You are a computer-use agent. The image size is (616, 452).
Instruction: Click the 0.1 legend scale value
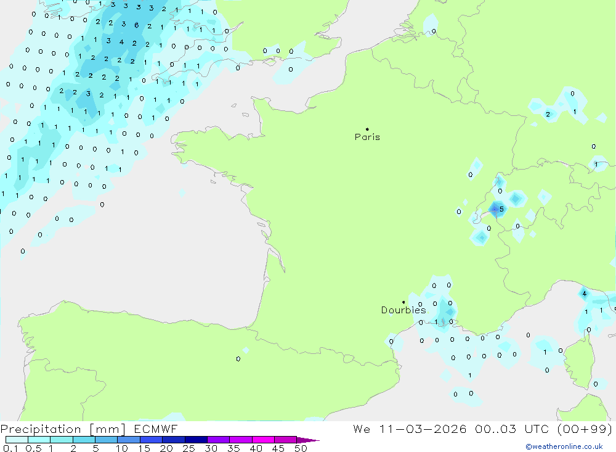[x=10, y=448]
